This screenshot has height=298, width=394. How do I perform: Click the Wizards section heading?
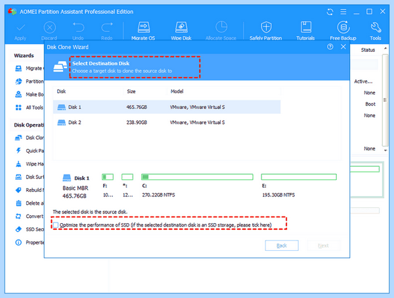coord(24,56)
